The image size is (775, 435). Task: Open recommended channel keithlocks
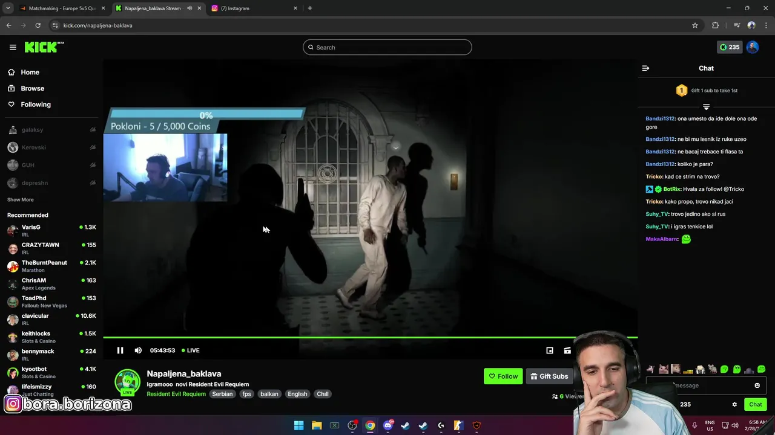[x=51, y=337]
